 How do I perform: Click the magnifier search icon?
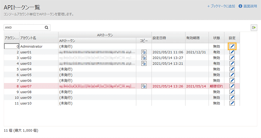(46, 28)
